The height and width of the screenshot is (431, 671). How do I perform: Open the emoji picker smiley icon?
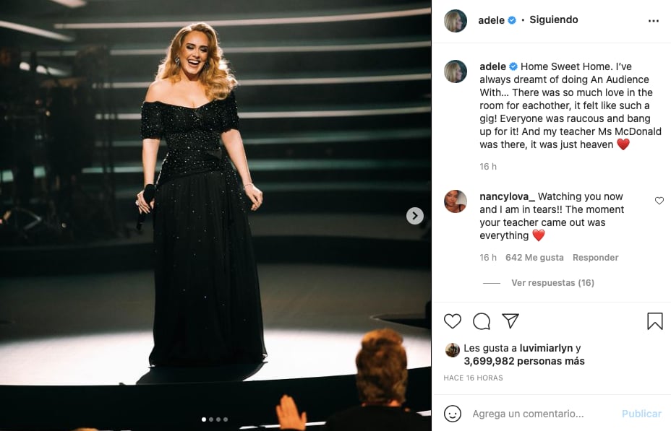455,413
